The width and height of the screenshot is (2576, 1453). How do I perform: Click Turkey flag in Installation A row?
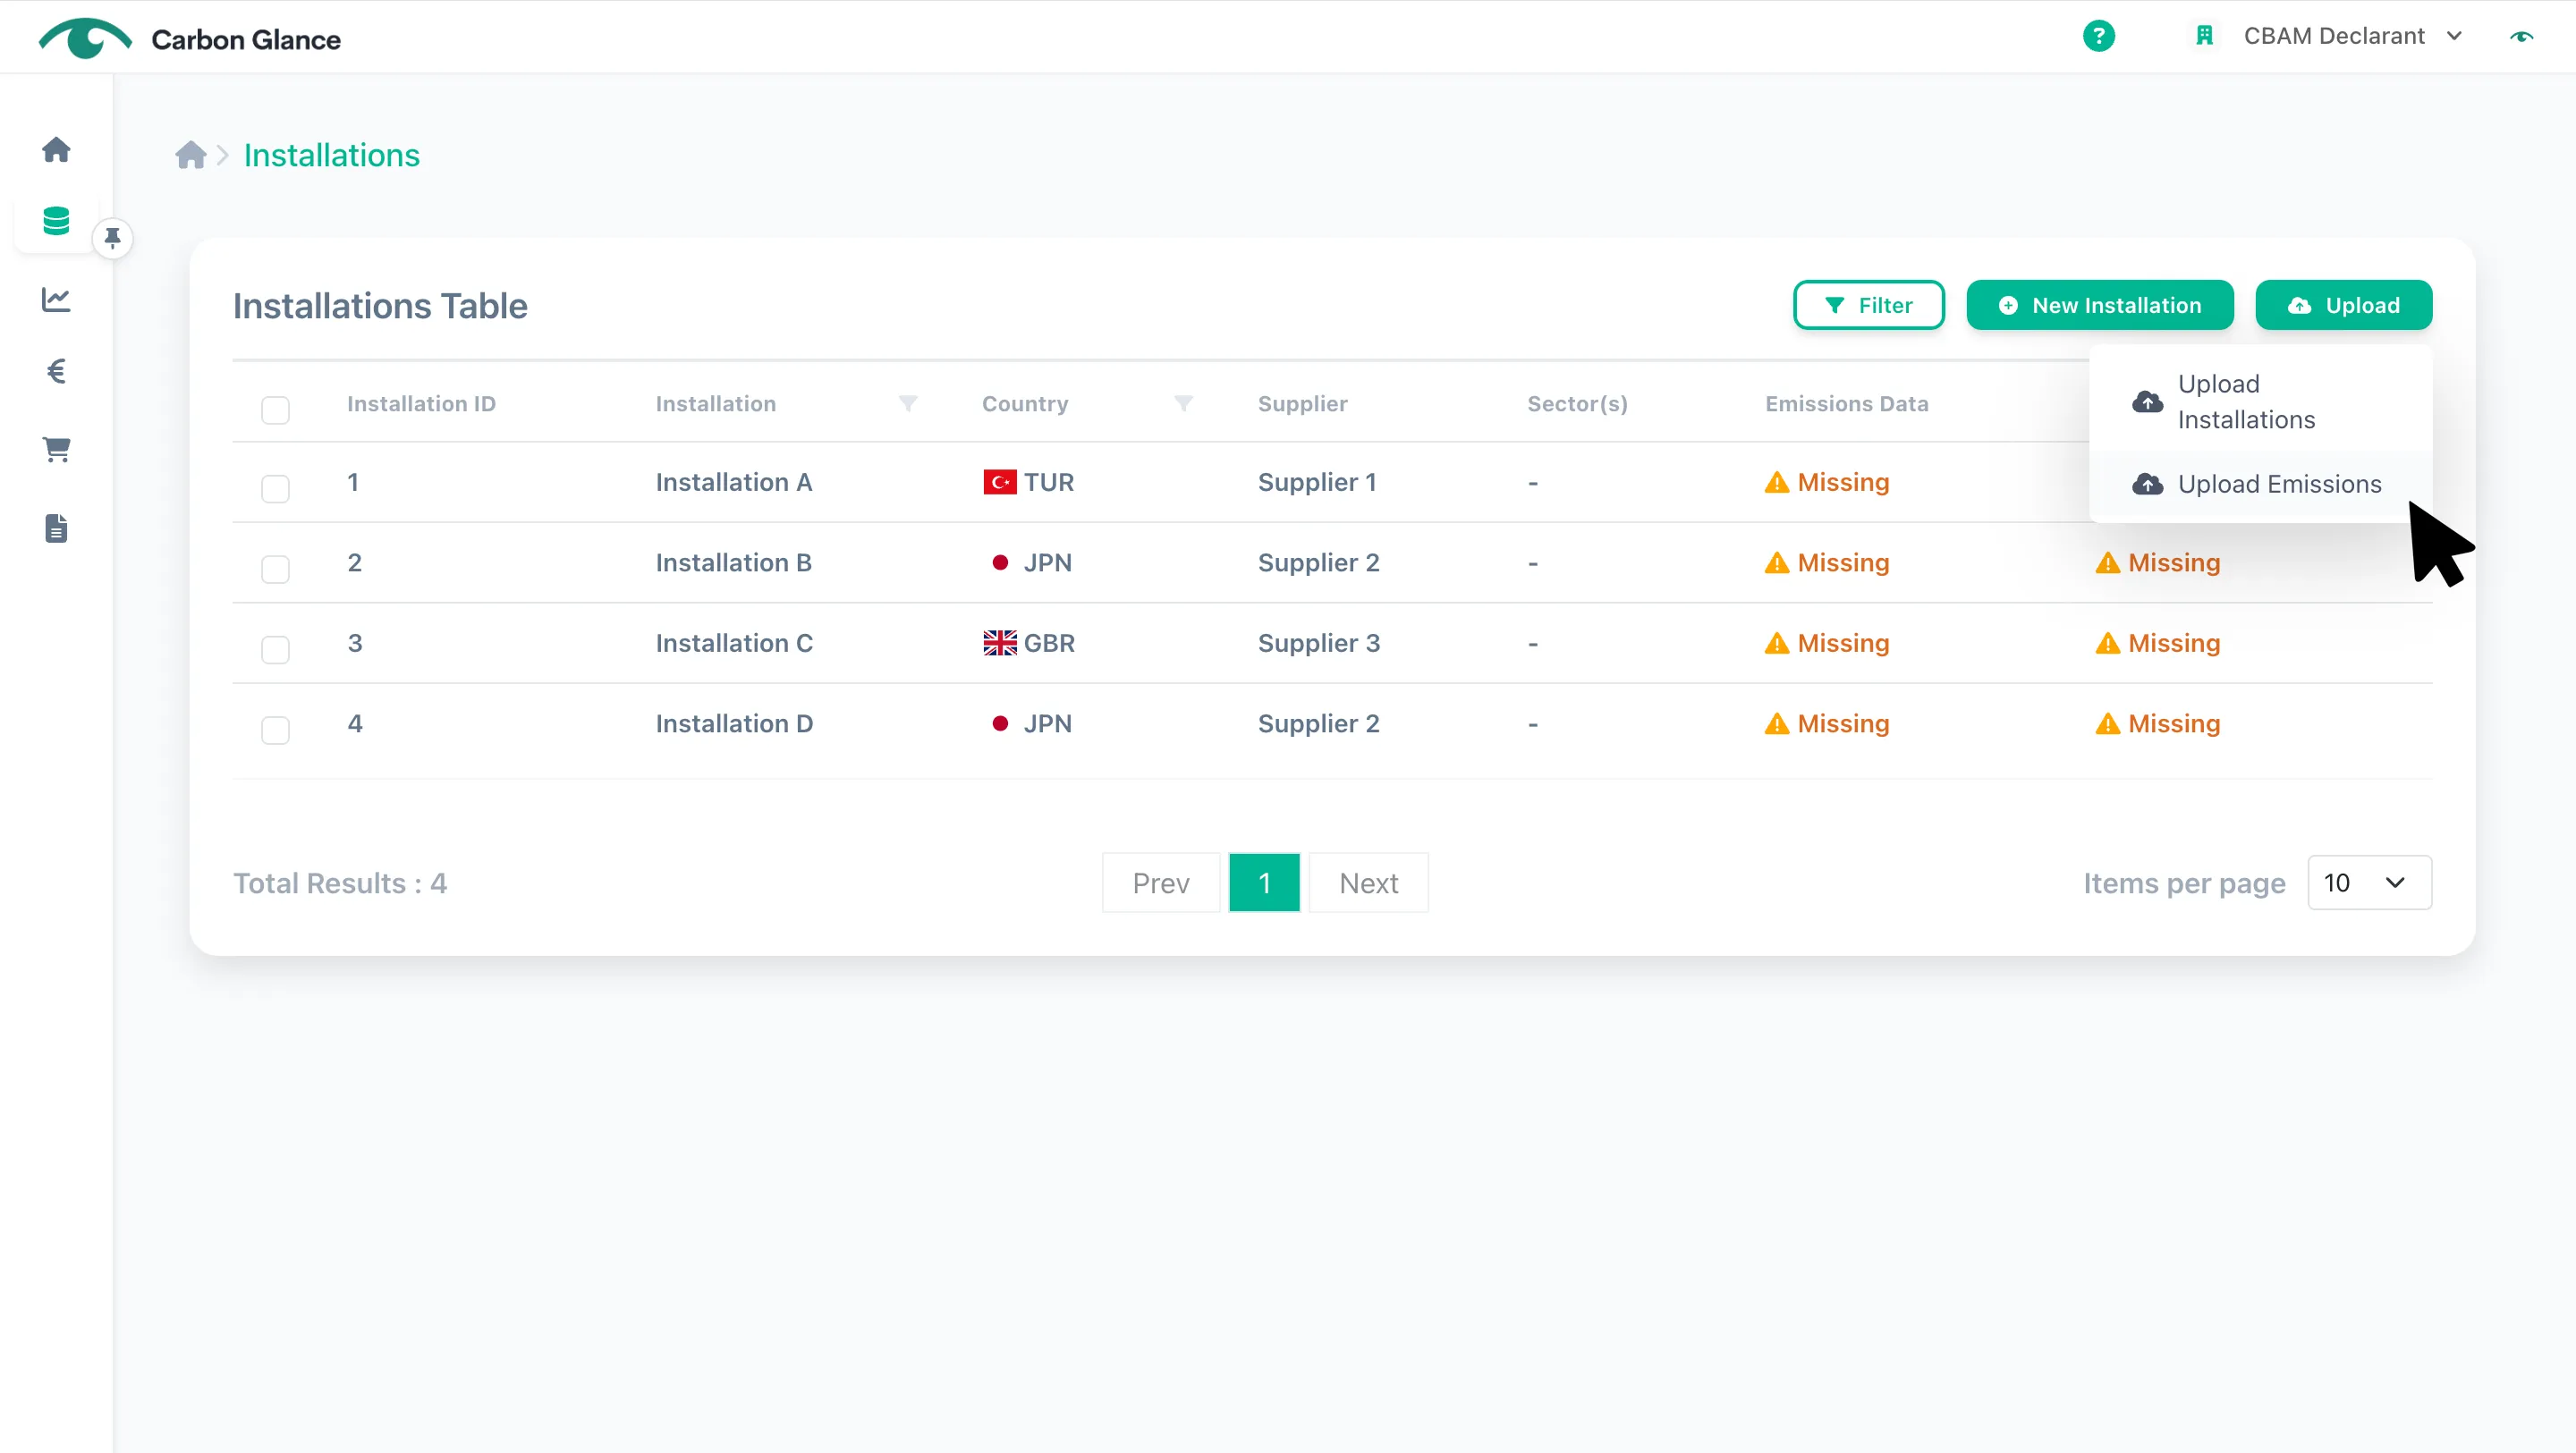click(x=999, y=482)
